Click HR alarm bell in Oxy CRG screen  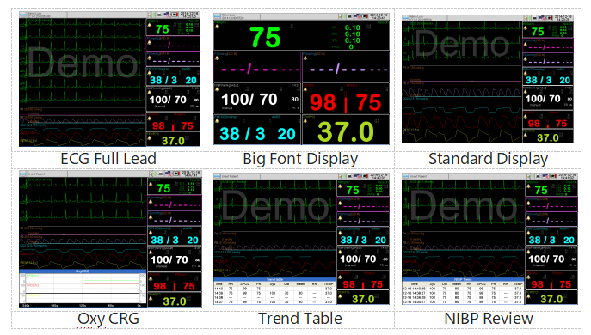pos(151,184)
